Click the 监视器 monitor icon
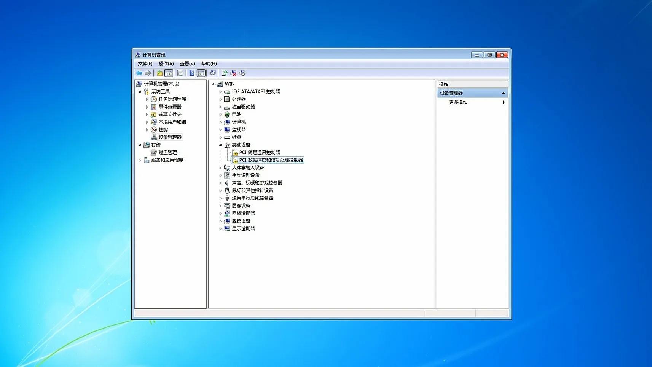 pos(227,129)
